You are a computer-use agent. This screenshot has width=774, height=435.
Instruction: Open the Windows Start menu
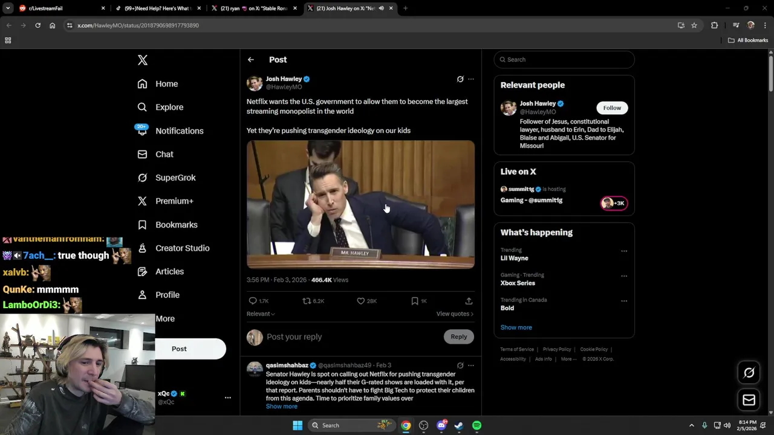(x=298, y=425)
